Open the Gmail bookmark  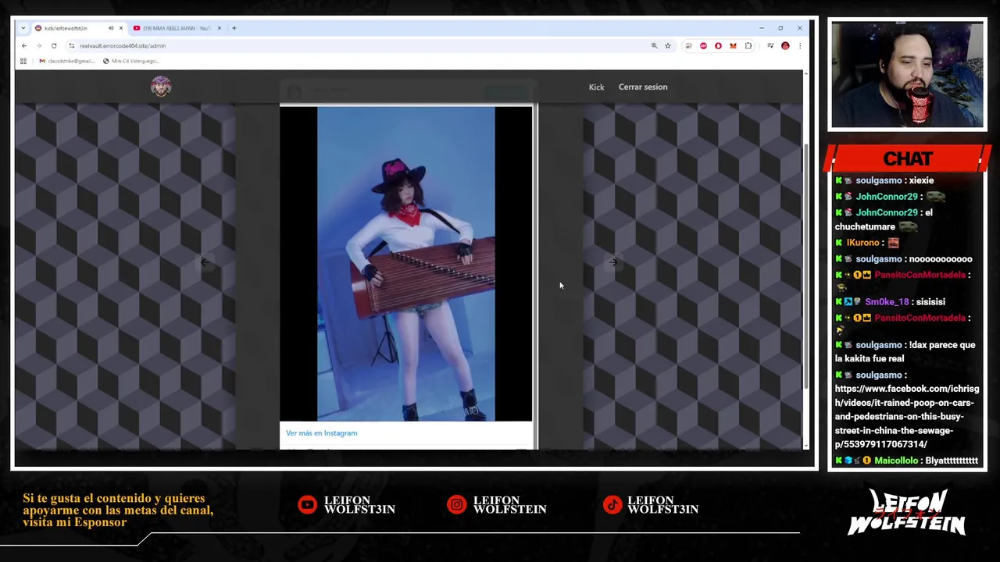(x=66, y=61)
